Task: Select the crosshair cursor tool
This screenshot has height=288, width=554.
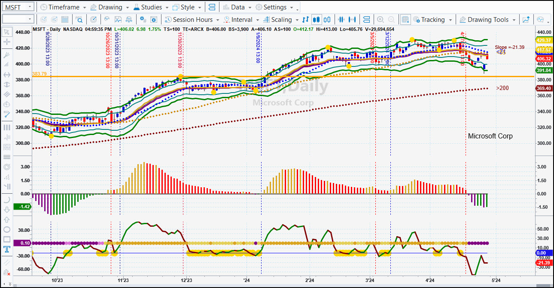Action: click(6, 42)
